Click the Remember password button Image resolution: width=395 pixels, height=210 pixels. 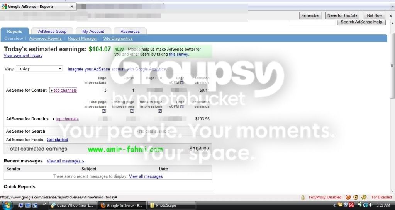point(310,15)
